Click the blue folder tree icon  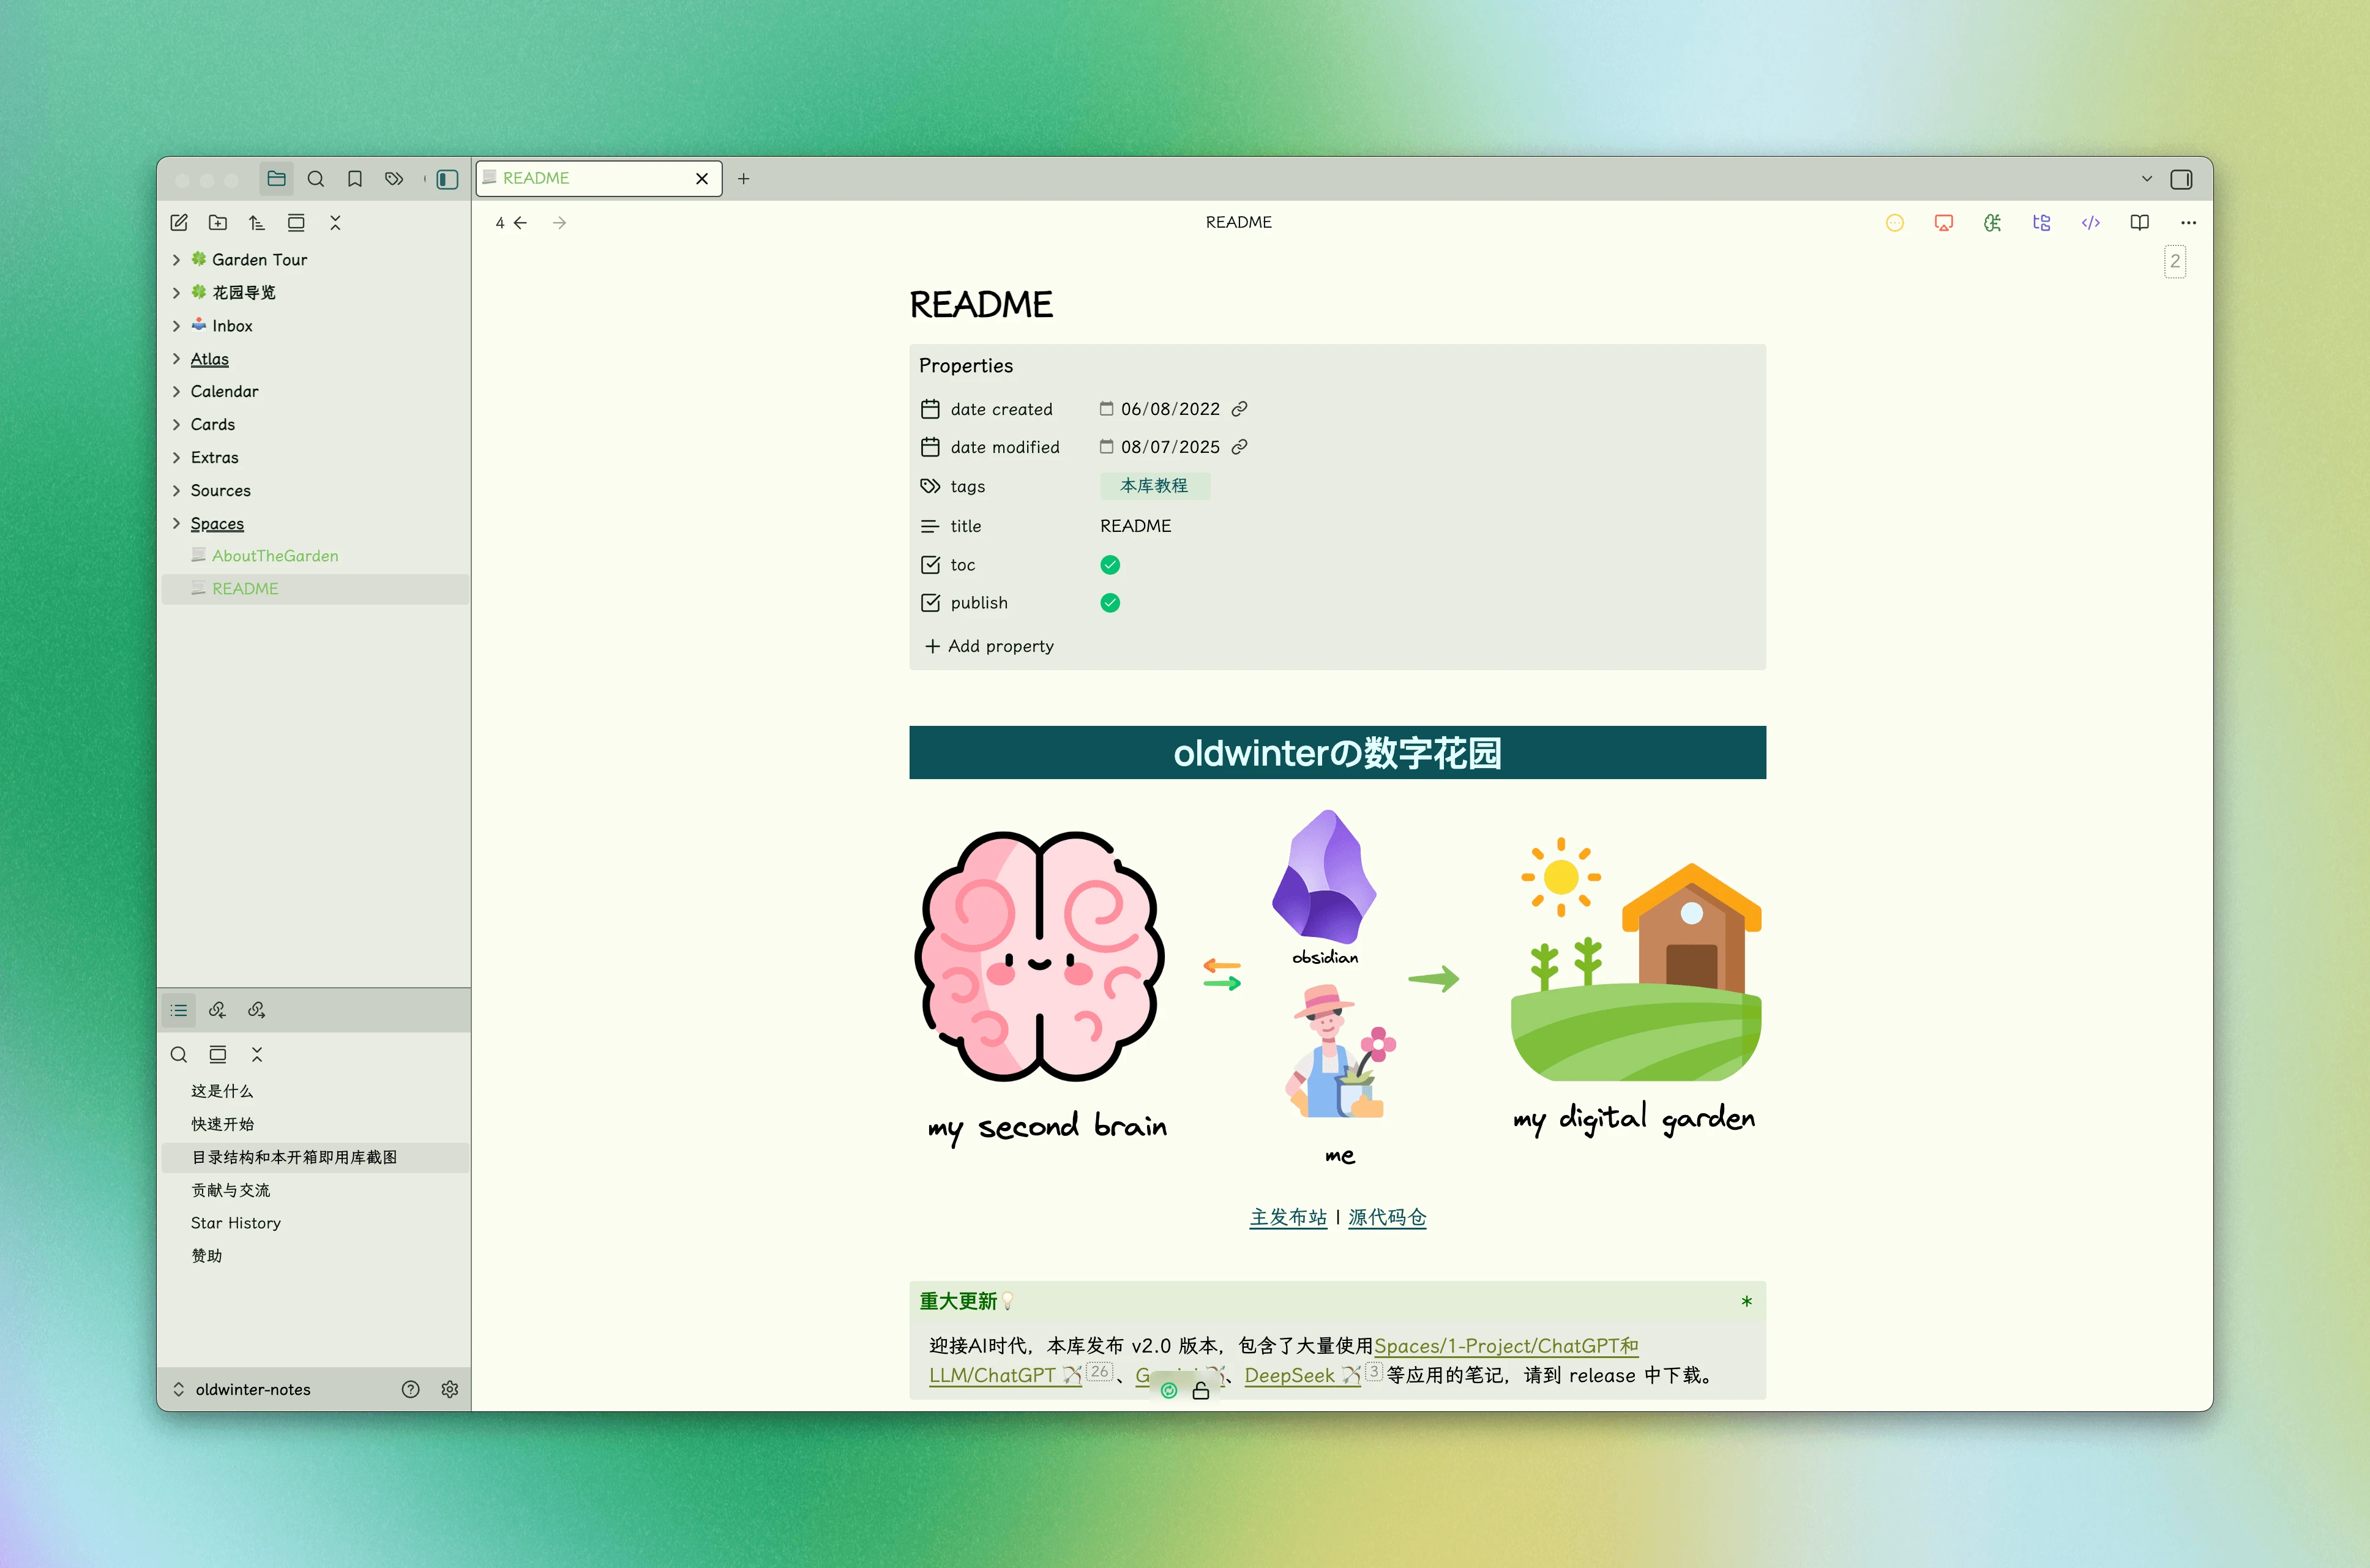(2042, 223)
